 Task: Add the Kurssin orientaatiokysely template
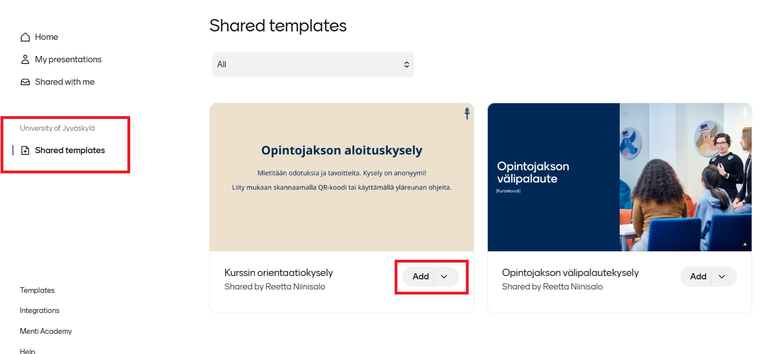tap(420, 277)
